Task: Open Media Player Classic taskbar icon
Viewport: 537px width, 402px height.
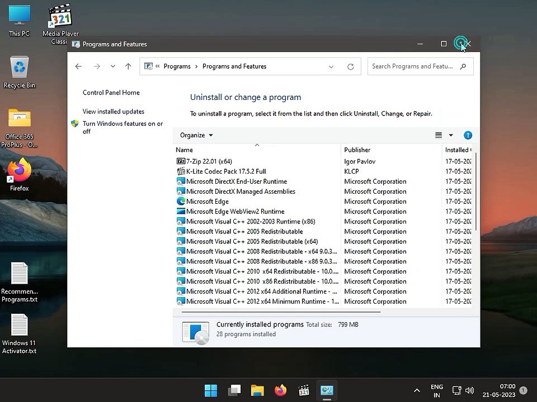Action: 304,390
